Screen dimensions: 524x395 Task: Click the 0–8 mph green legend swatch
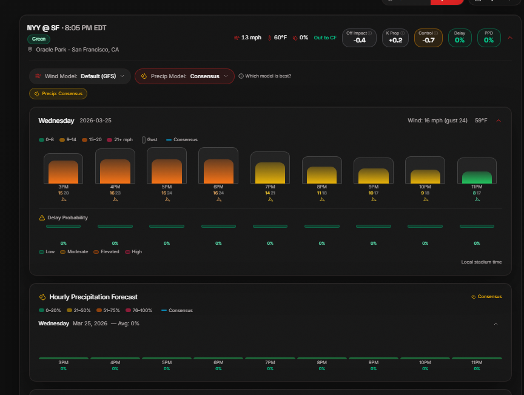click(41, 140)
